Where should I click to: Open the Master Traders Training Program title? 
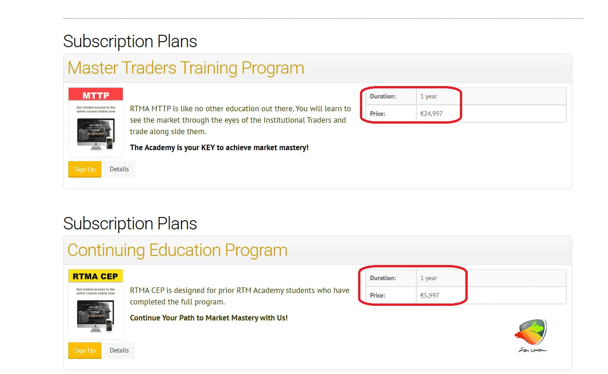[186, 68]
